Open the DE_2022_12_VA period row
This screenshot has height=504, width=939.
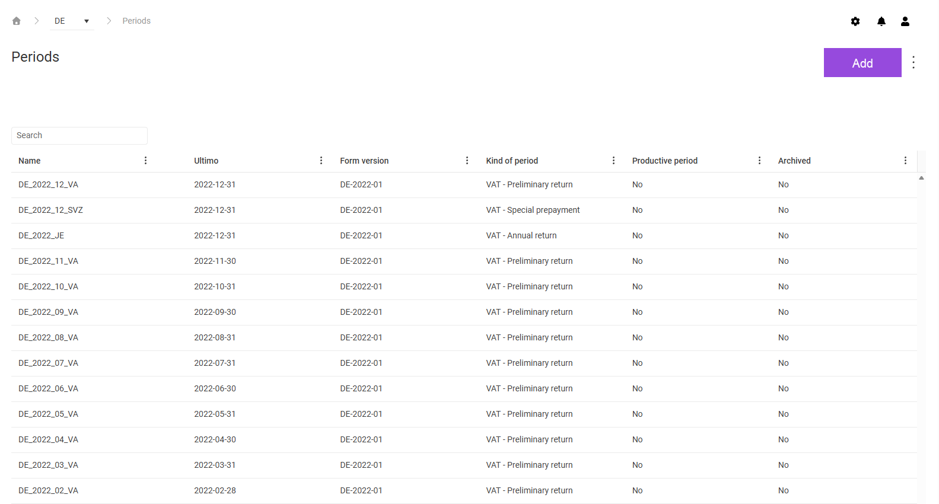pos(464,185)
